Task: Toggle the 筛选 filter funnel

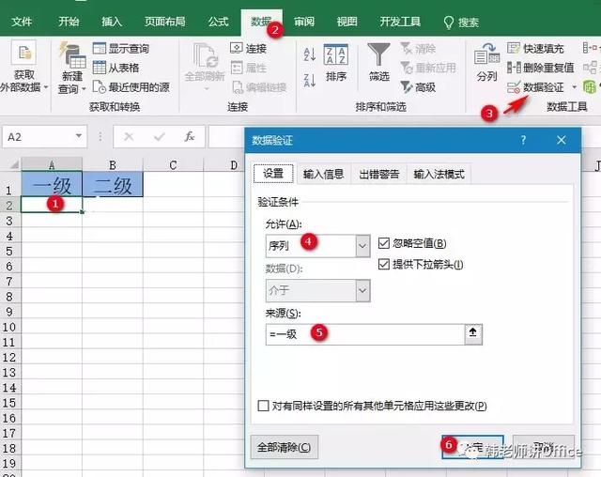Action: click(x=378, y=54)
